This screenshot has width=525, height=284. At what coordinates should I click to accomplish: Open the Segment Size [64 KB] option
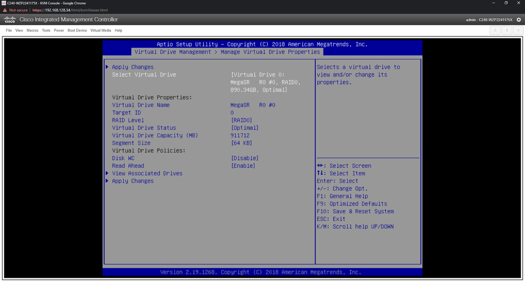coord(241,143)
